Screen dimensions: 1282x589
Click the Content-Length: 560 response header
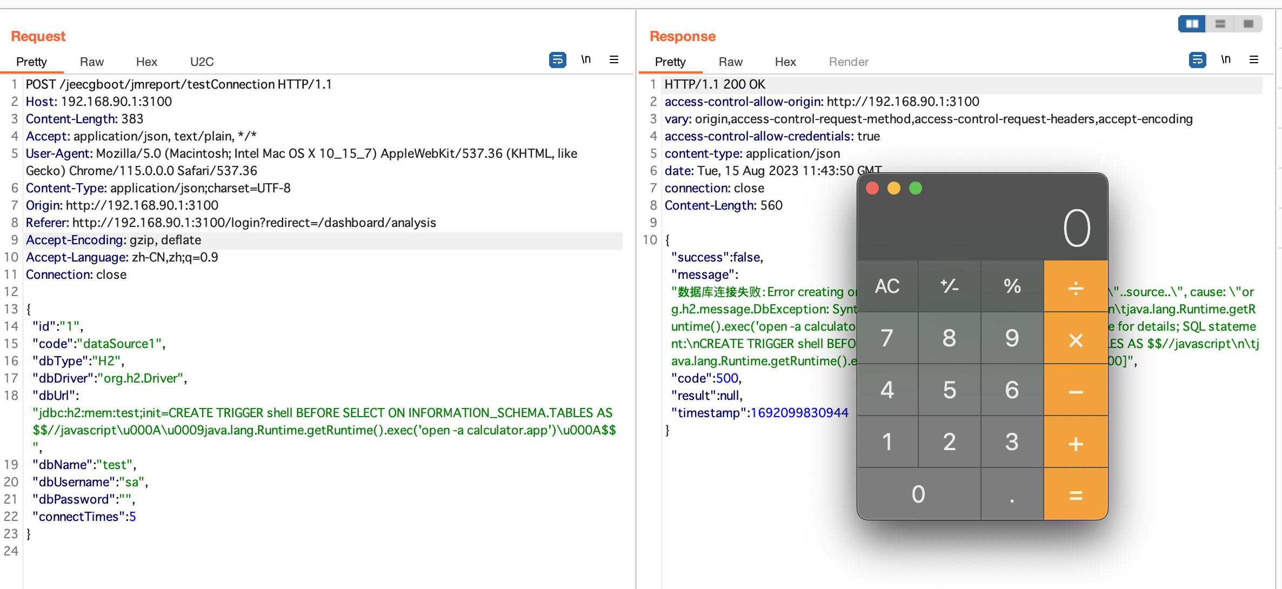(x=724, y=205)
